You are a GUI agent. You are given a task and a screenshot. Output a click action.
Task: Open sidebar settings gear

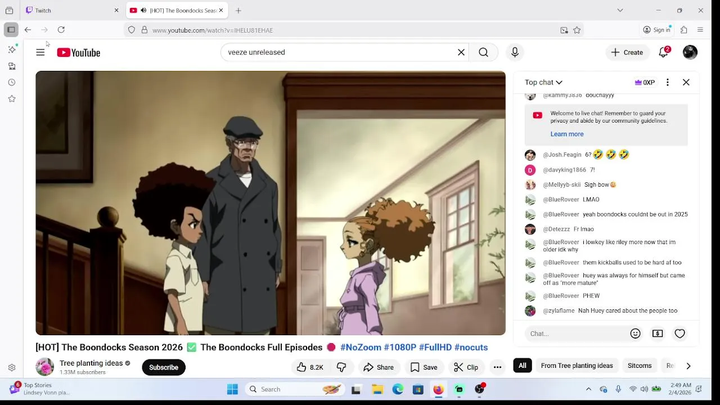(12, 367)
